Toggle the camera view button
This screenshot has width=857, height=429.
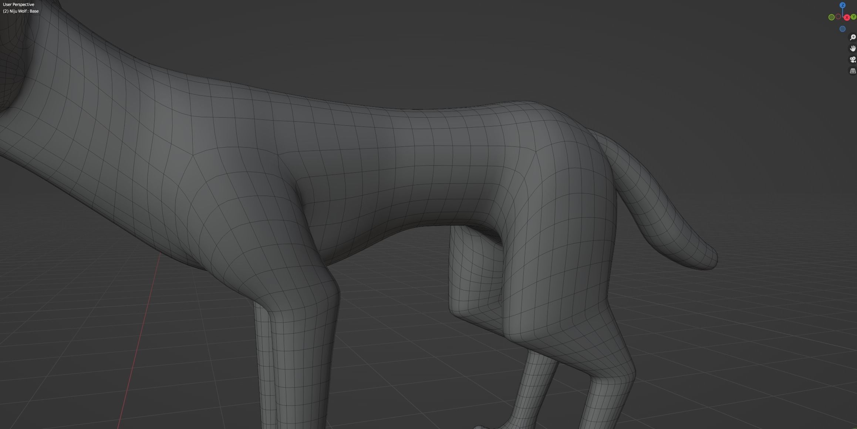click(853, 60)
